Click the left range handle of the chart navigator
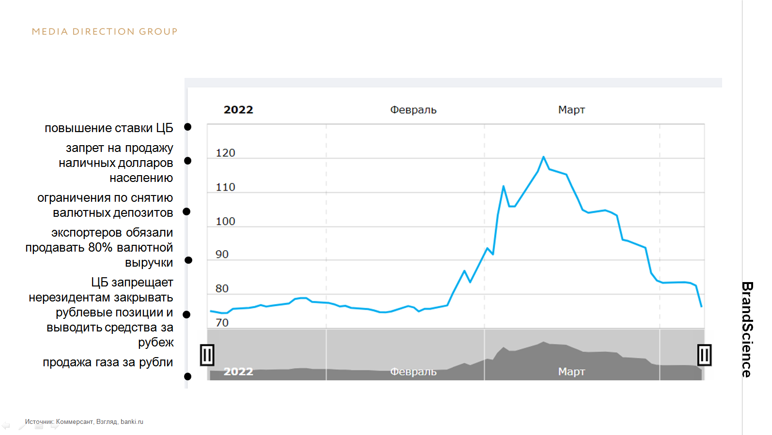Screen dimensions: 772x435 (x=207, y=355)
